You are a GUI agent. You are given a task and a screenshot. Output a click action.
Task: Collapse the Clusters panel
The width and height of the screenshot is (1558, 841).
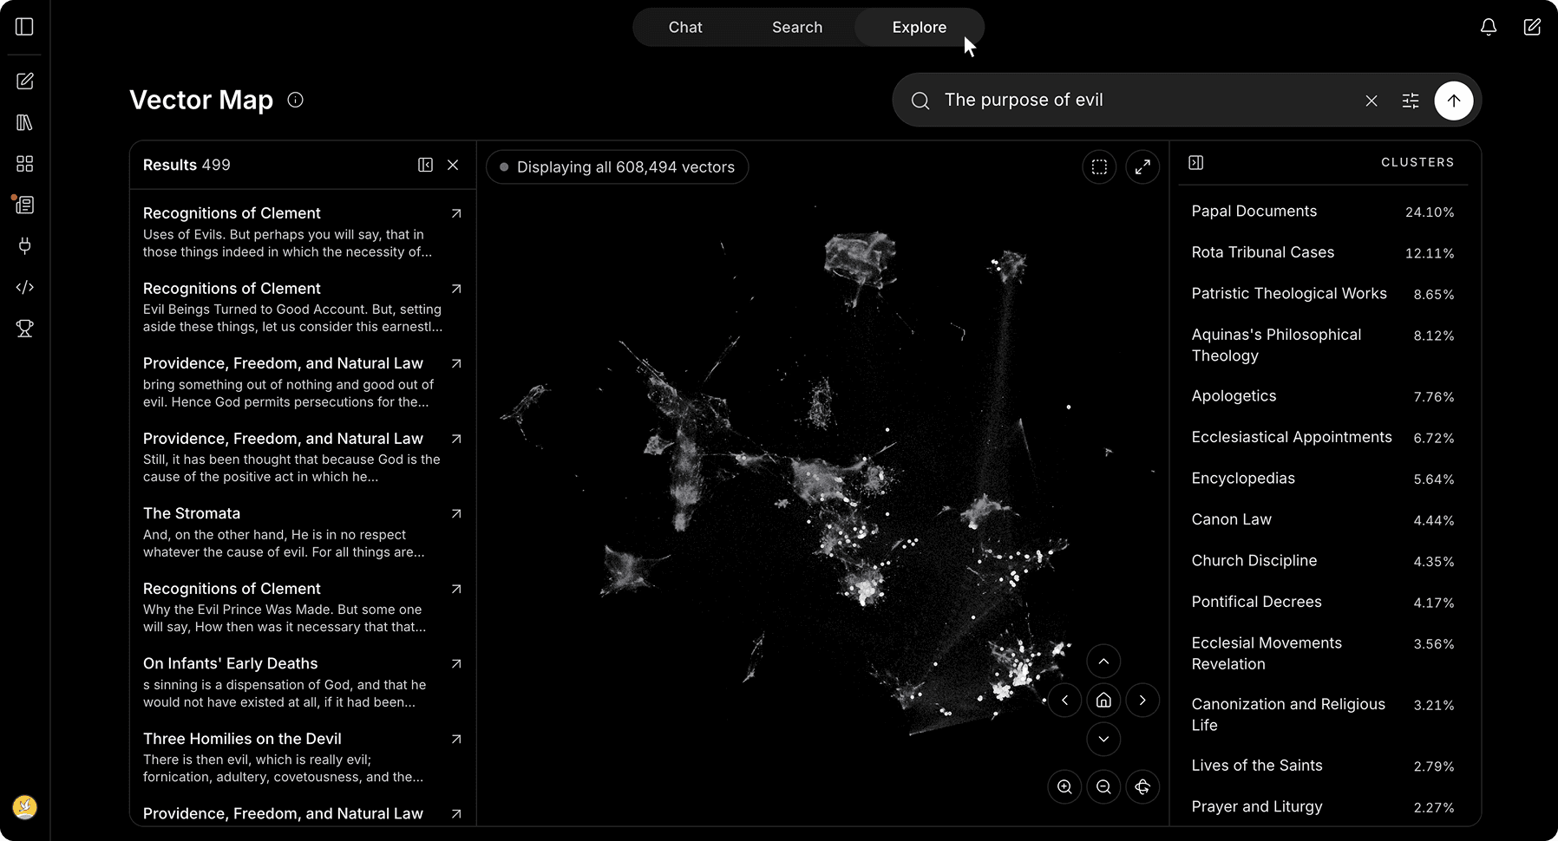[x=1195, y=162]
